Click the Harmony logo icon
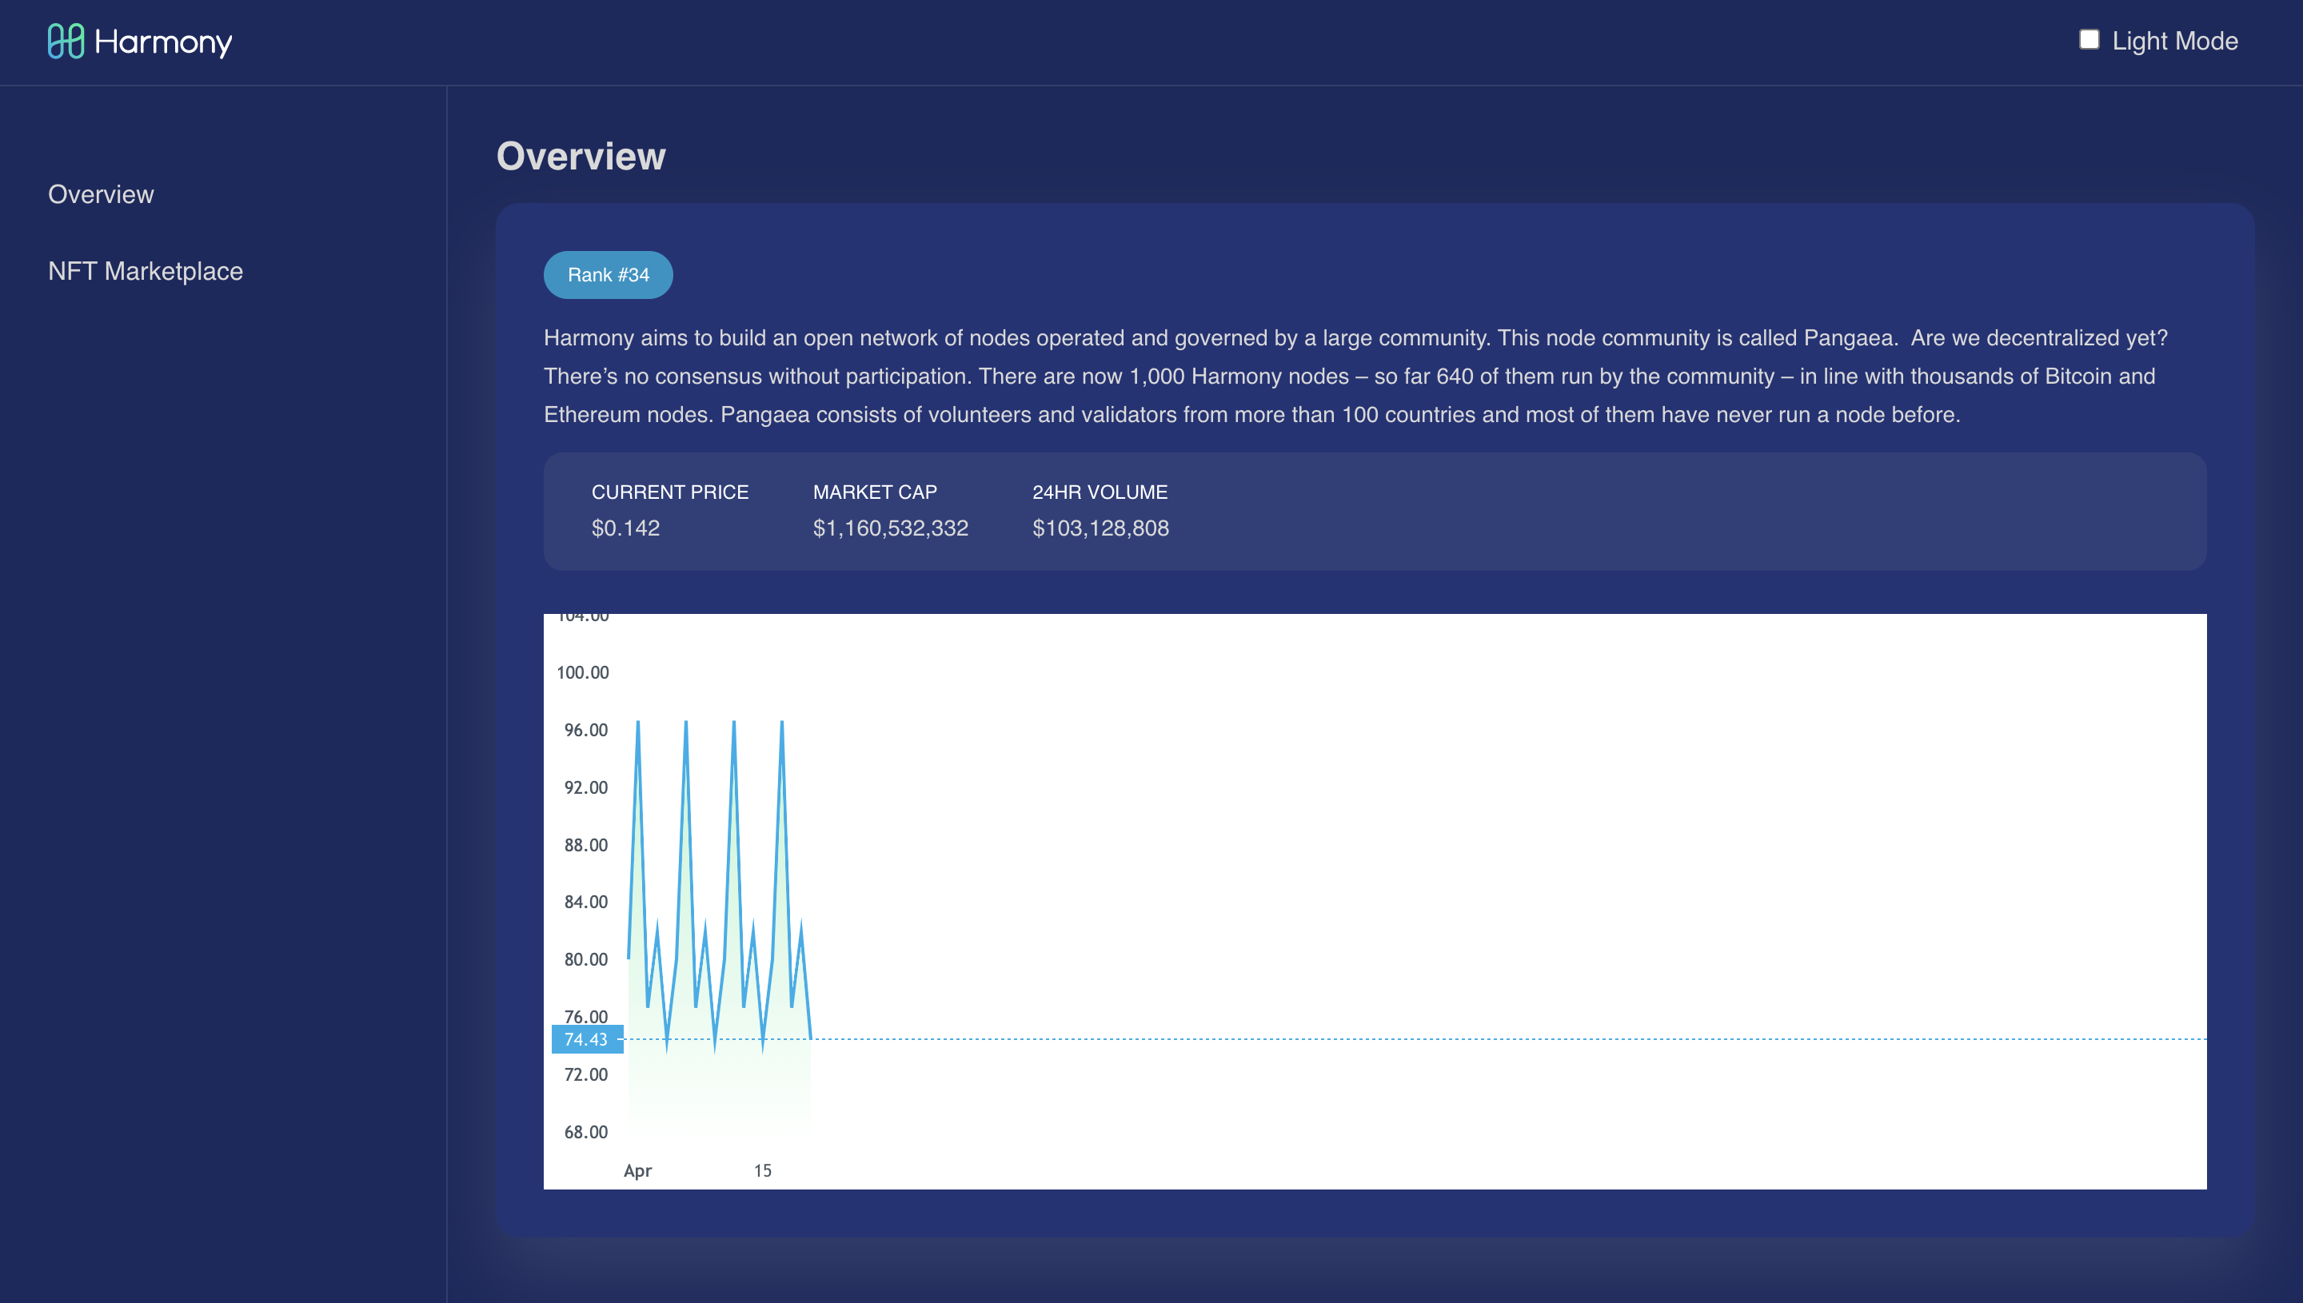 coord(66,41)
